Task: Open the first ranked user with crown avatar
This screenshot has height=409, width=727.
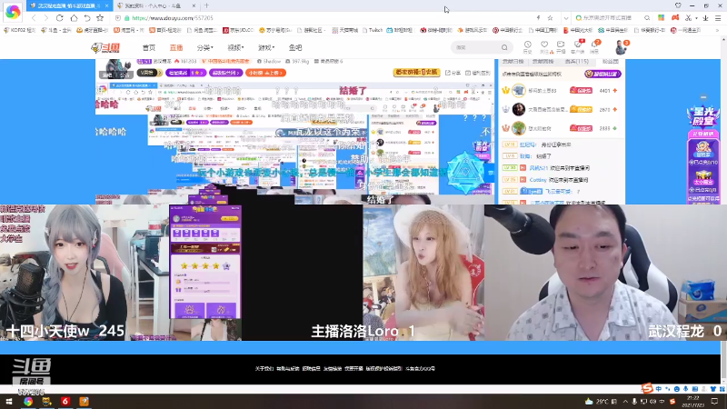Action: click(x=518, y=90)
